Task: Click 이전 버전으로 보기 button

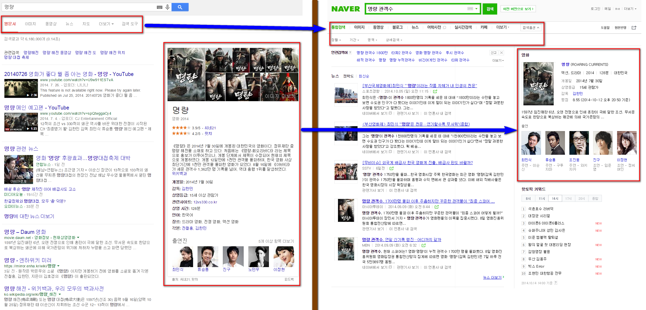Action: [518, 9]
